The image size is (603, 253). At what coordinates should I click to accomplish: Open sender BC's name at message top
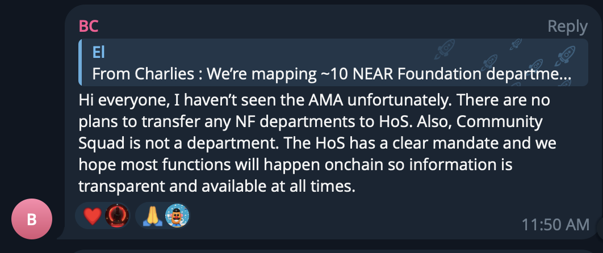tap(89, 27)
